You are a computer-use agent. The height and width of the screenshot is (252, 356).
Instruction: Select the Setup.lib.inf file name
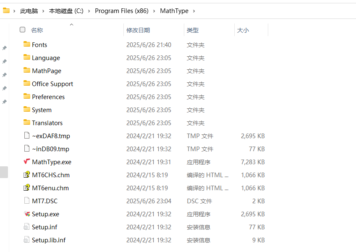pyautogui.click(x=49, y=240)
